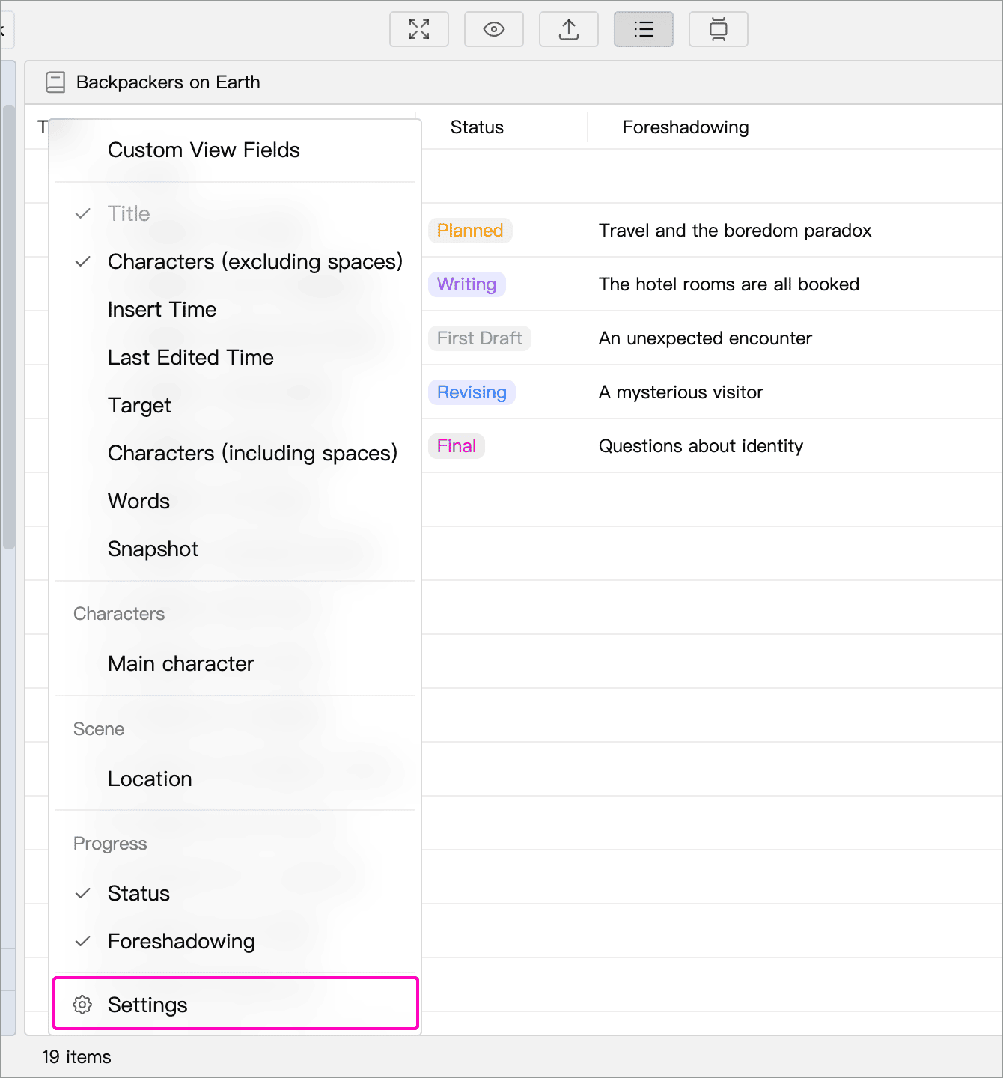Enable the Location field

tap(235, 779)
